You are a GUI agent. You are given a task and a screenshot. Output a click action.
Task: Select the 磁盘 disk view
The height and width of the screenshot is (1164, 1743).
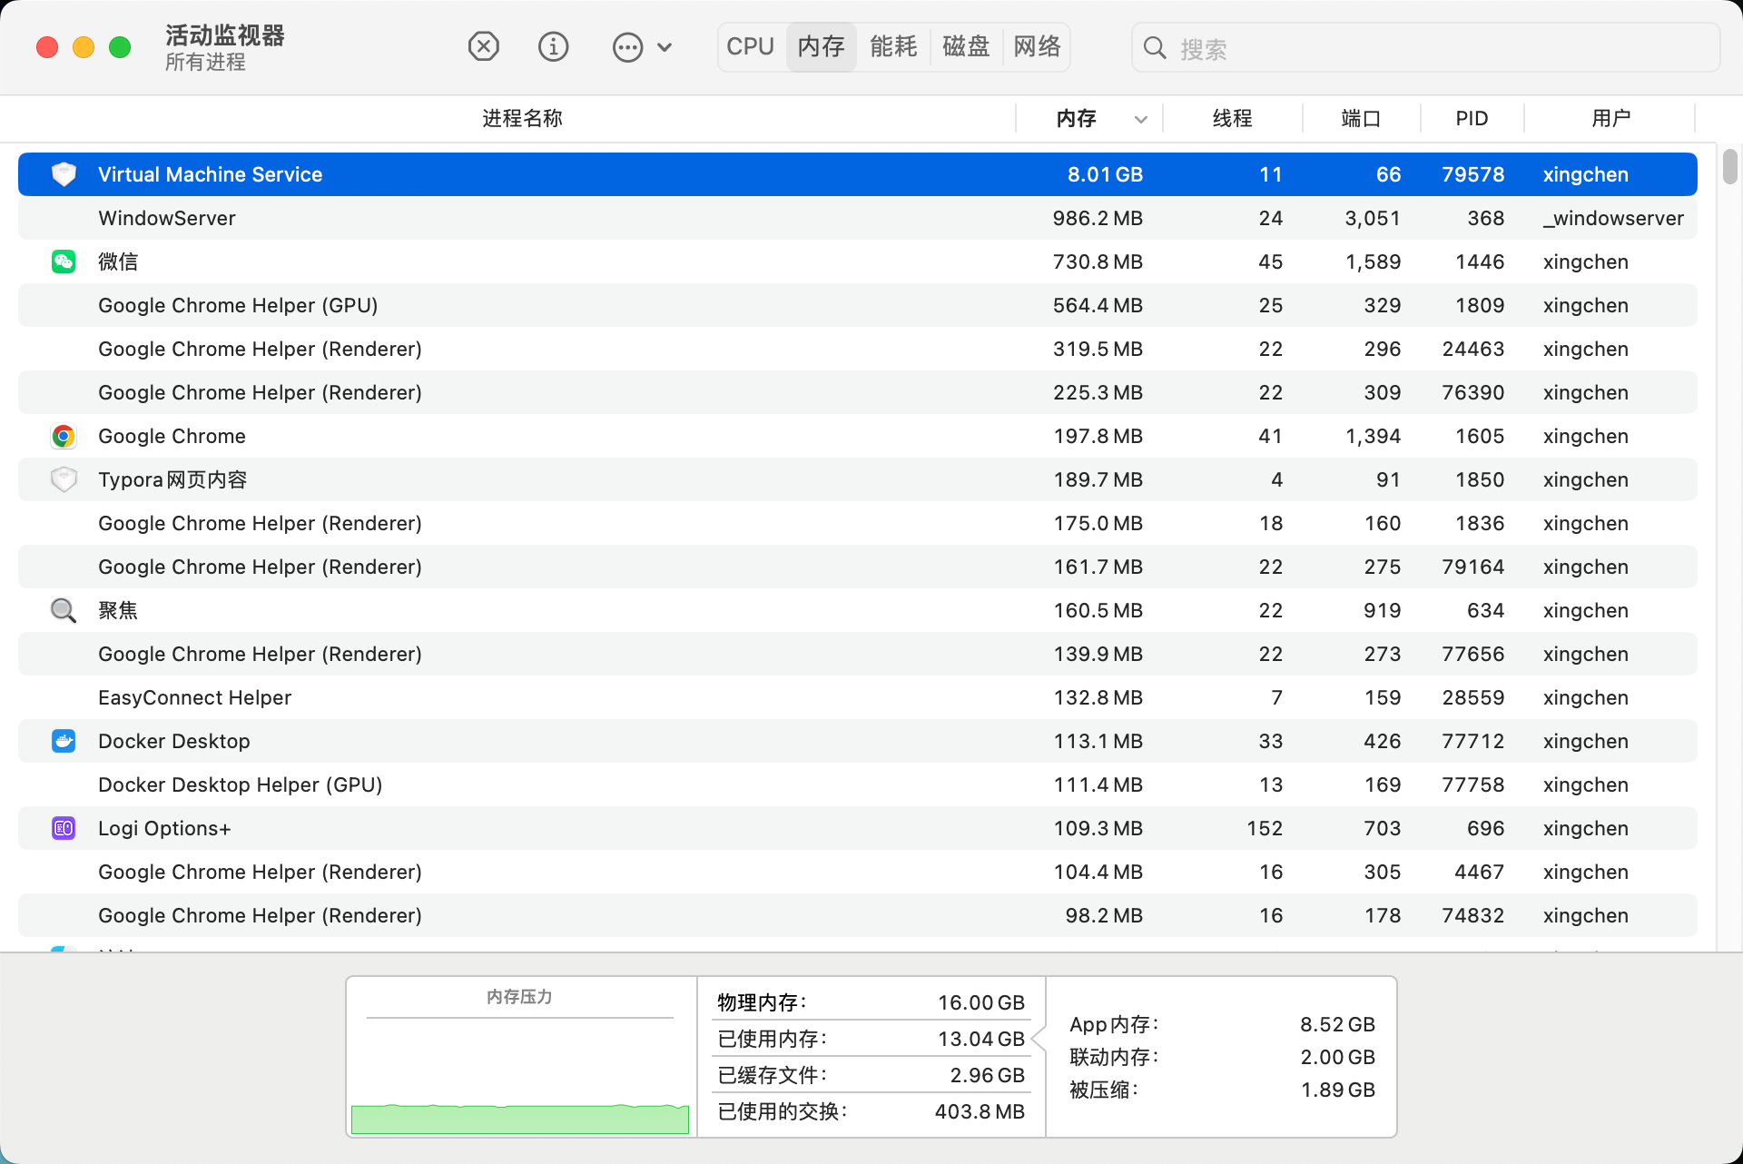coord(965,46)
